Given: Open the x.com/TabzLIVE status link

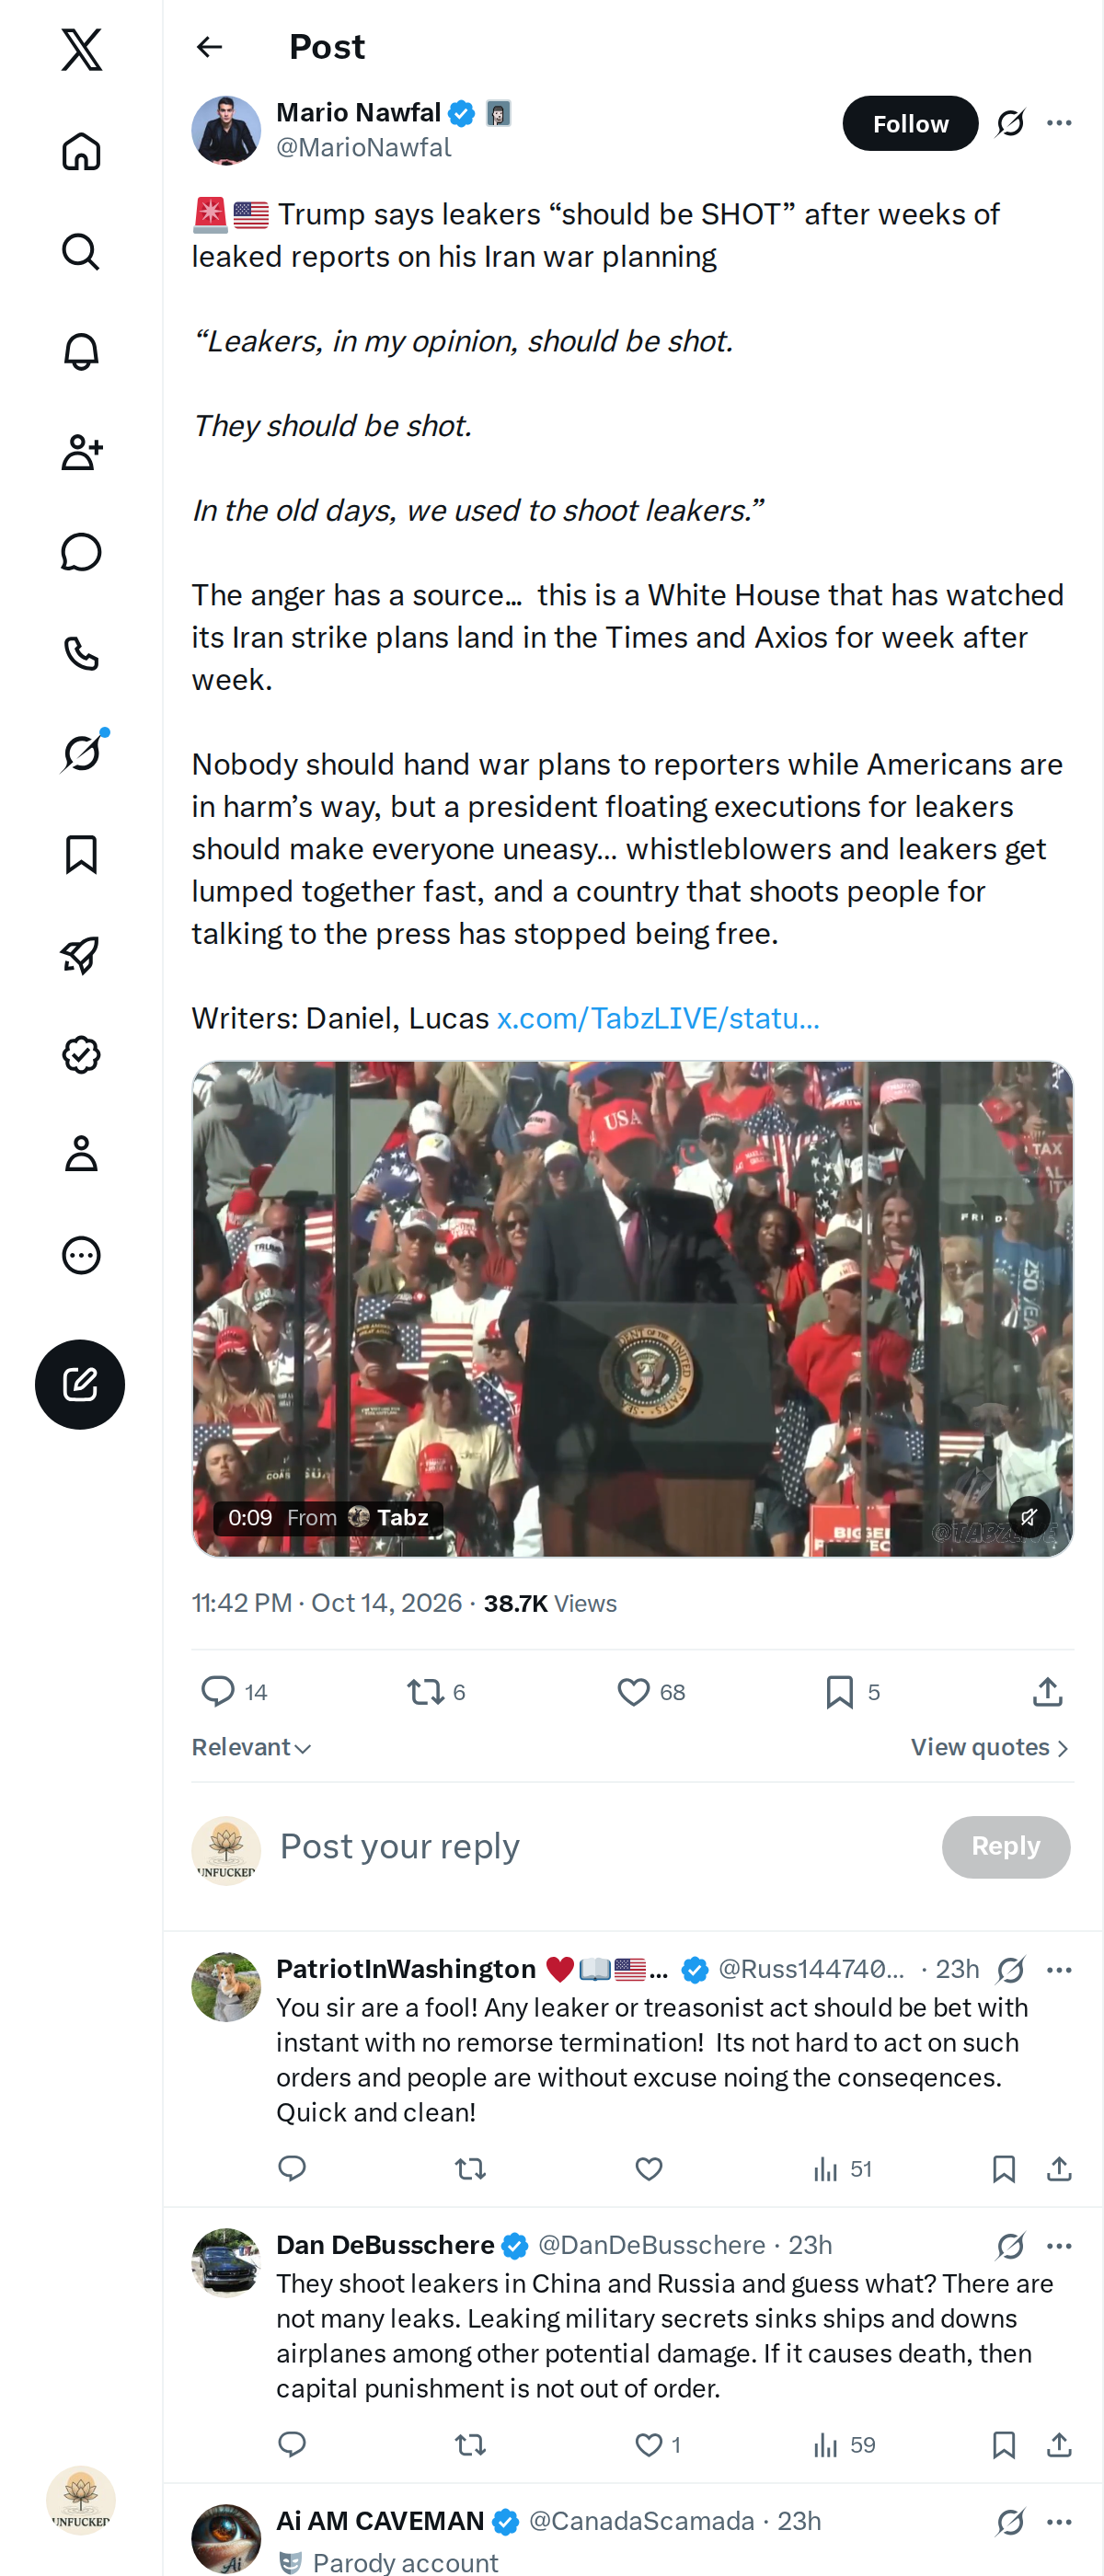Looking at the screenshot, I should [x=658, y=1018].
